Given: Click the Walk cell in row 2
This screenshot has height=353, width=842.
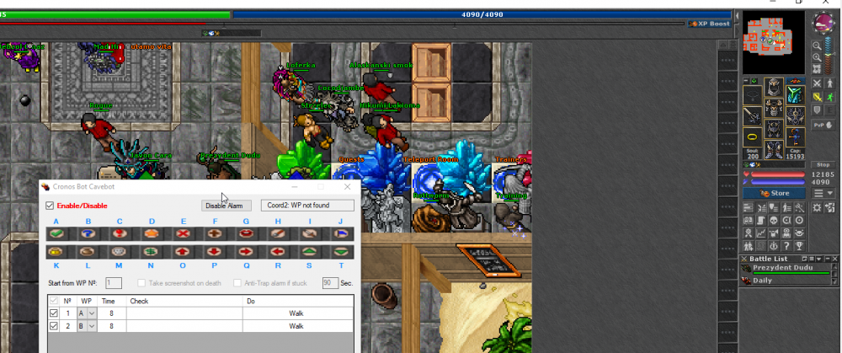Looking at the screenshot, I should point(297,326).
